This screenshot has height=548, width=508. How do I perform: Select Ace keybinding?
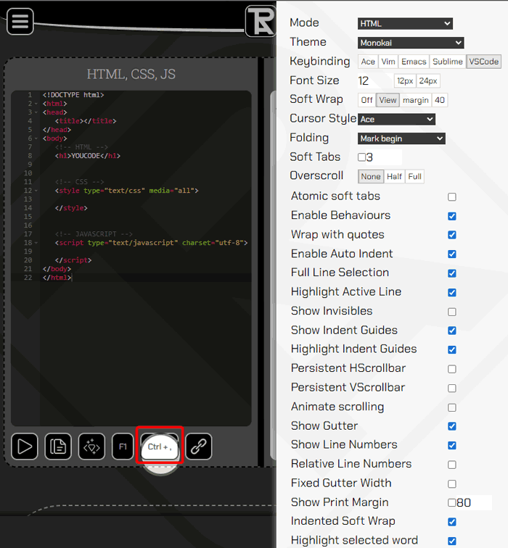click(368, 62)
